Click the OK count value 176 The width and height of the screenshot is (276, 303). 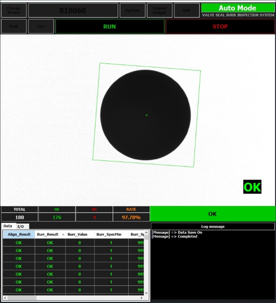[57, 217]
